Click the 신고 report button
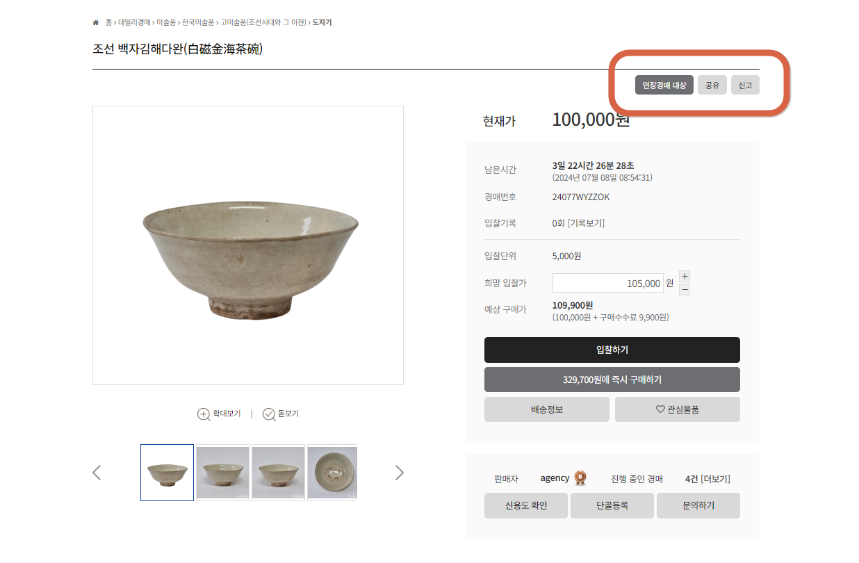This screenshot has height=563, width=859. [x=746, y=85]
